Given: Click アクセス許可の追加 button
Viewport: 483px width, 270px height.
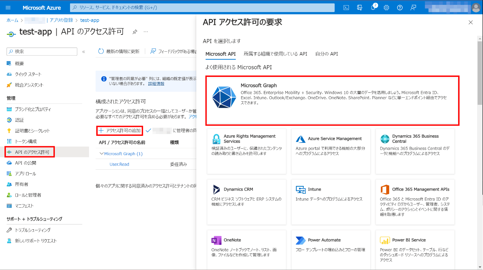Looking at the screenshot, I should [120, 131].
